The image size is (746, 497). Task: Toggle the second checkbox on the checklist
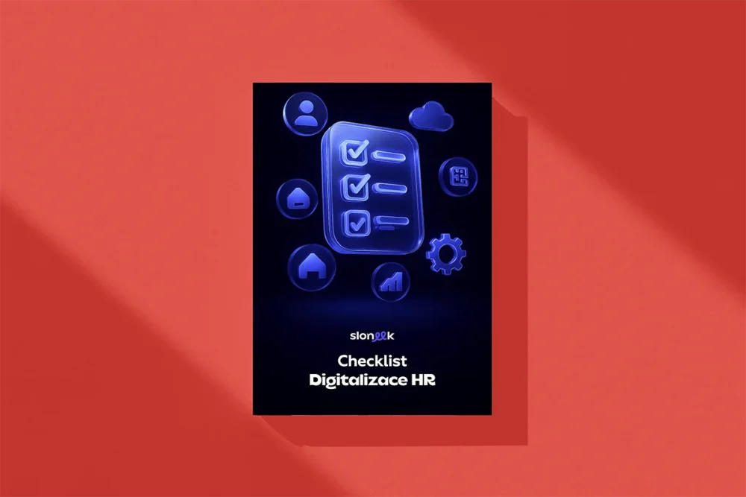351,187
